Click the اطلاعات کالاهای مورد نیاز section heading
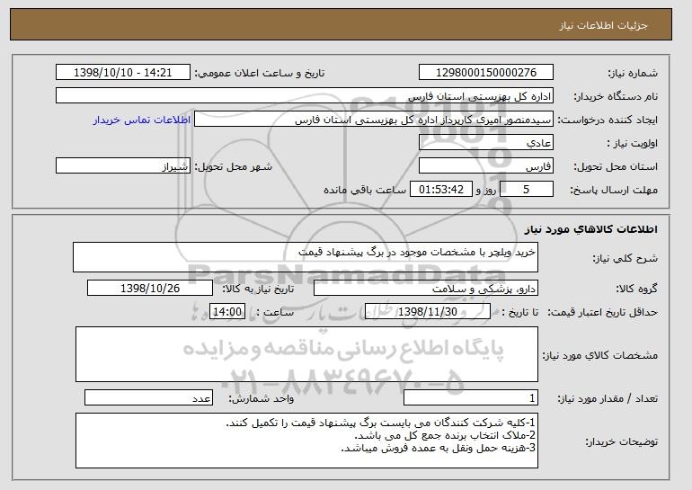The width and height of the screenshot is (692, 490). (590, 229)
